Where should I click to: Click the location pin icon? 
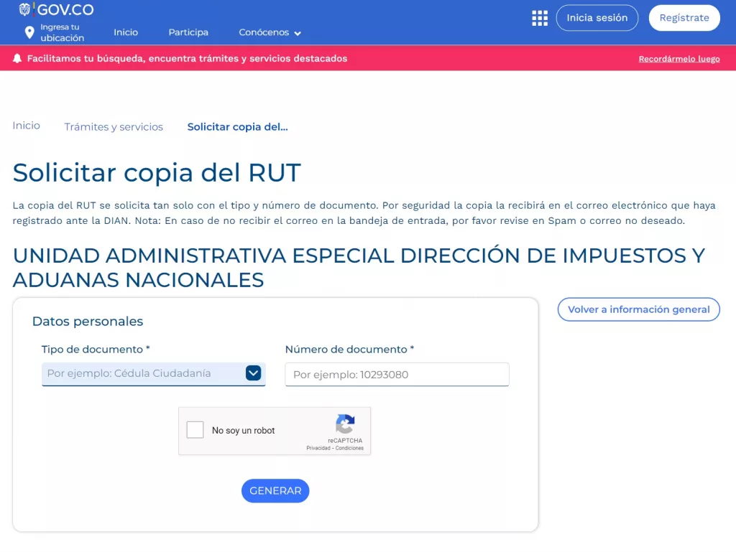point(29,32)
